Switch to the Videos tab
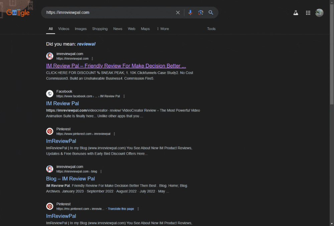 coord(64,29)
